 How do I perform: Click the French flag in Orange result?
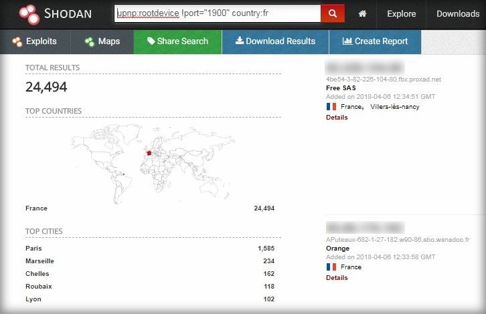(331, 267)
